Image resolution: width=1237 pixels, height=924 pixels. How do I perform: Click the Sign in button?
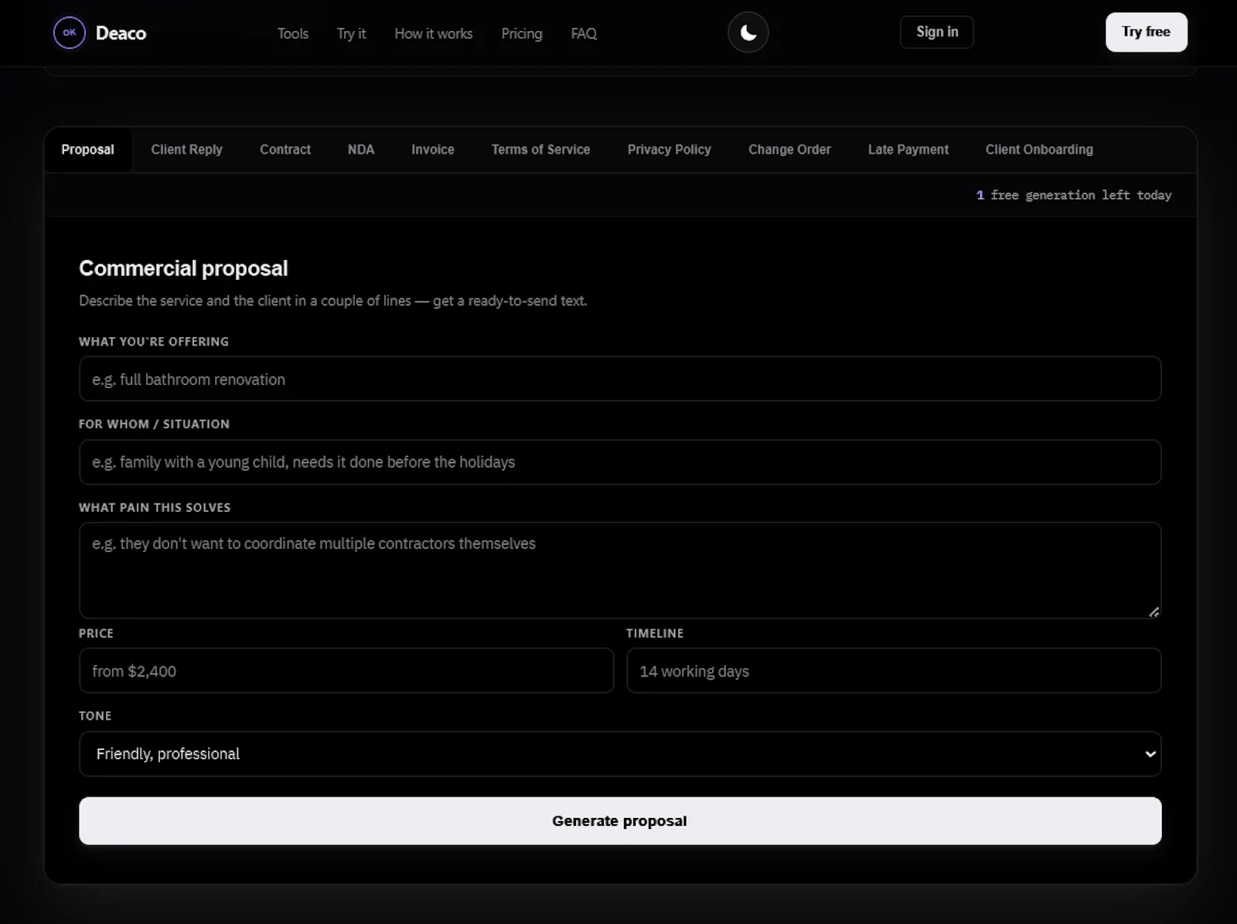click(x=936, y=32)
